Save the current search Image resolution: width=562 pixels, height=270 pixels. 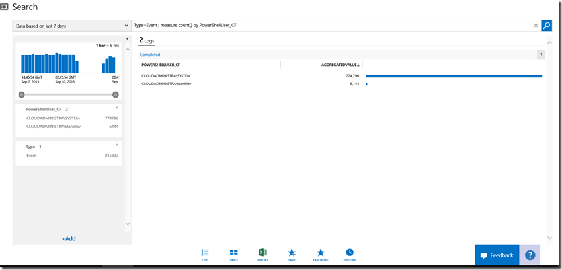(292, 255)
